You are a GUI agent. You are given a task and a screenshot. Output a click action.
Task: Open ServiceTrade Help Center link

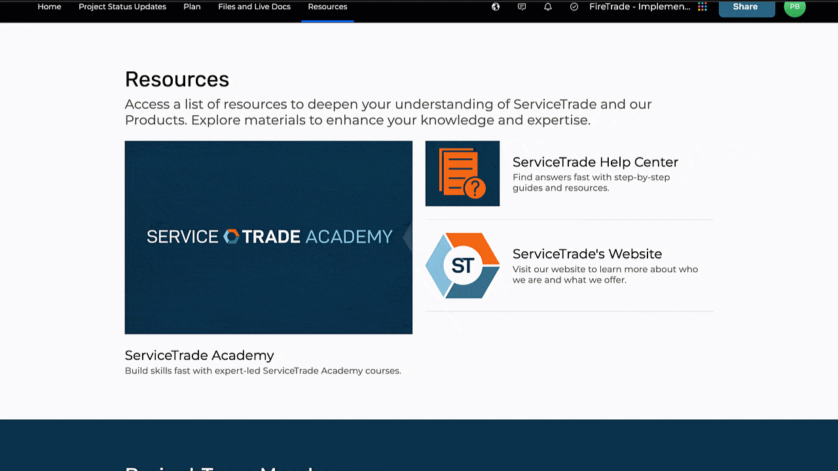click(595, 162)
